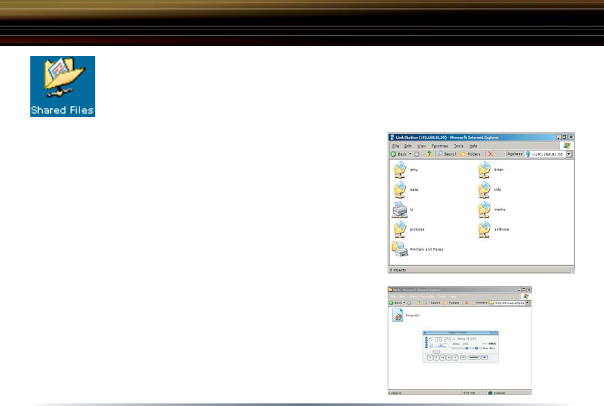Adjust the player's volume slider knob
Viewport: 604px width, 406px height.
467,348
